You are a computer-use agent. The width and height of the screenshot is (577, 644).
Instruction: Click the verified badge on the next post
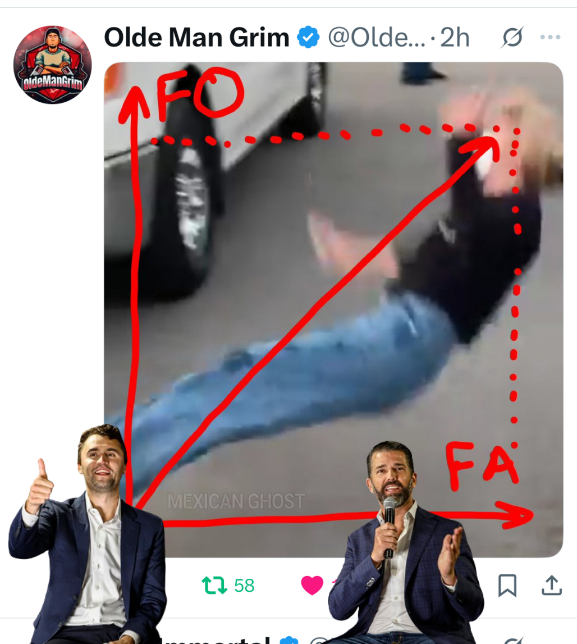pyautogui.click(x=288, y=640)
